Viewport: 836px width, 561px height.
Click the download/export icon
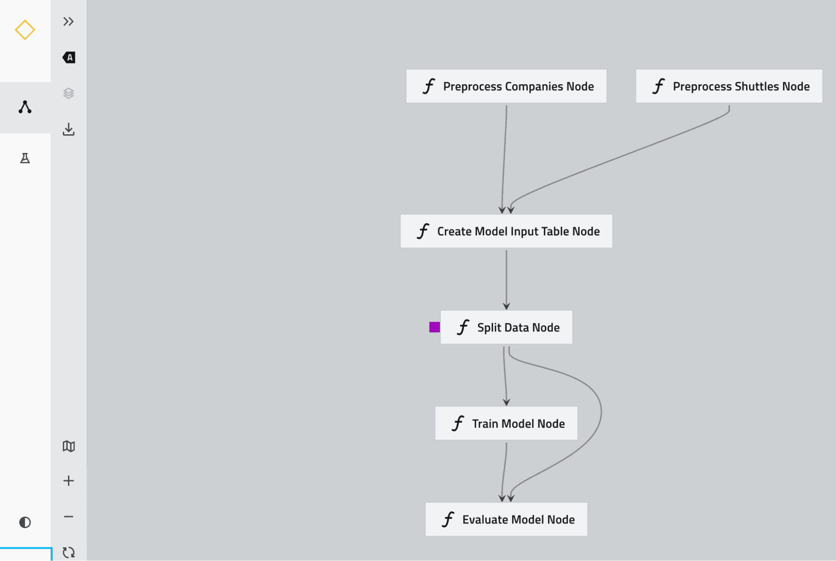68,130
